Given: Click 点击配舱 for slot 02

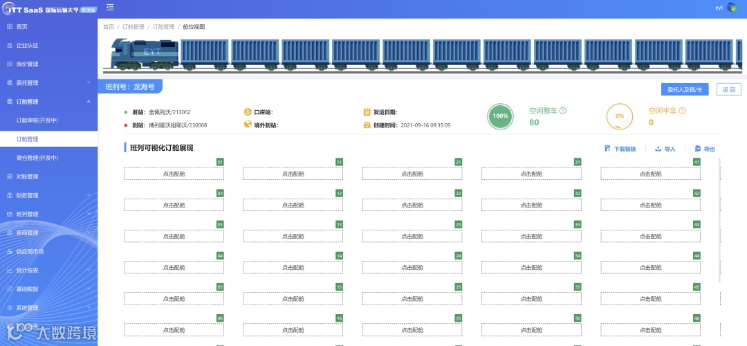Looking at the screenshot, I should [174, 205].
